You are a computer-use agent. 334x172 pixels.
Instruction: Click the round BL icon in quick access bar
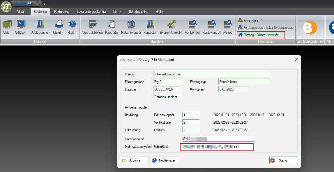click(x=30, y=3)
